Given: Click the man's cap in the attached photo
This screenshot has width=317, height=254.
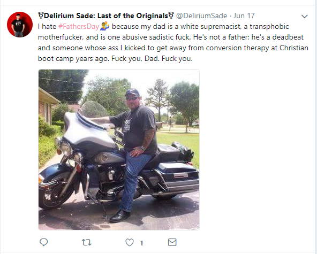Looking at the screenshot, I should (x=132, y=93).
